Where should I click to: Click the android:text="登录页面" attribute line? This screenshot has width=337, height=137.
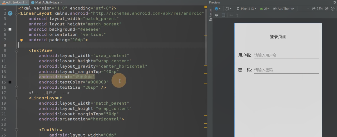click(67, 77)
